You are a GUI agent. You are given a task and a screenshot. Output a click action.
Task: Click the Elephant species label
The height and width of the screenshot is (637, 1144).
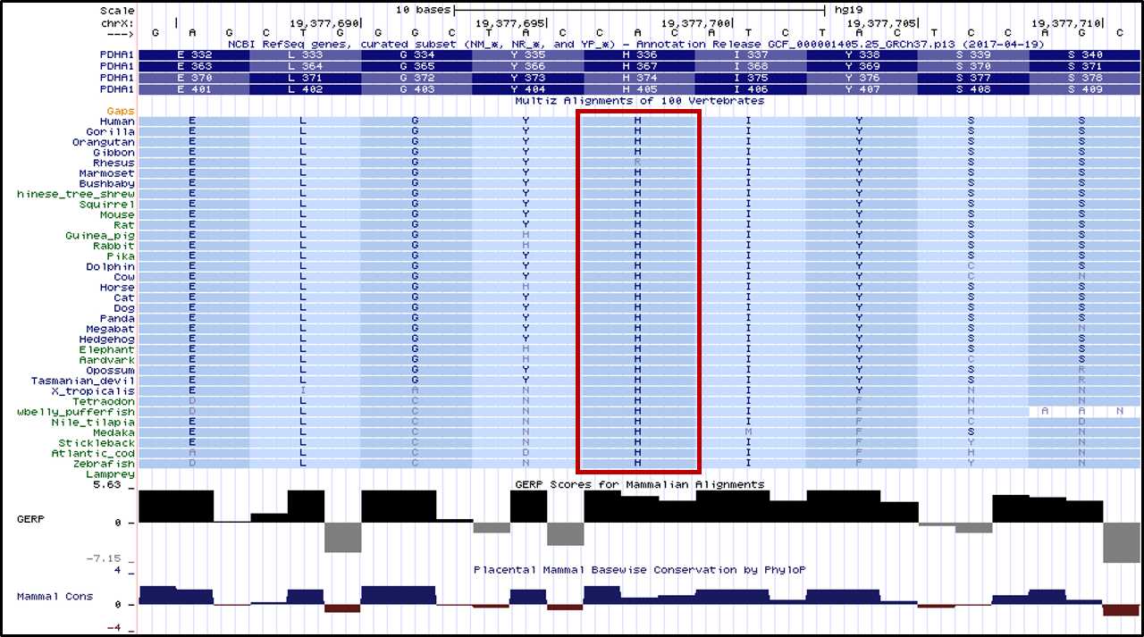point(107,350)
